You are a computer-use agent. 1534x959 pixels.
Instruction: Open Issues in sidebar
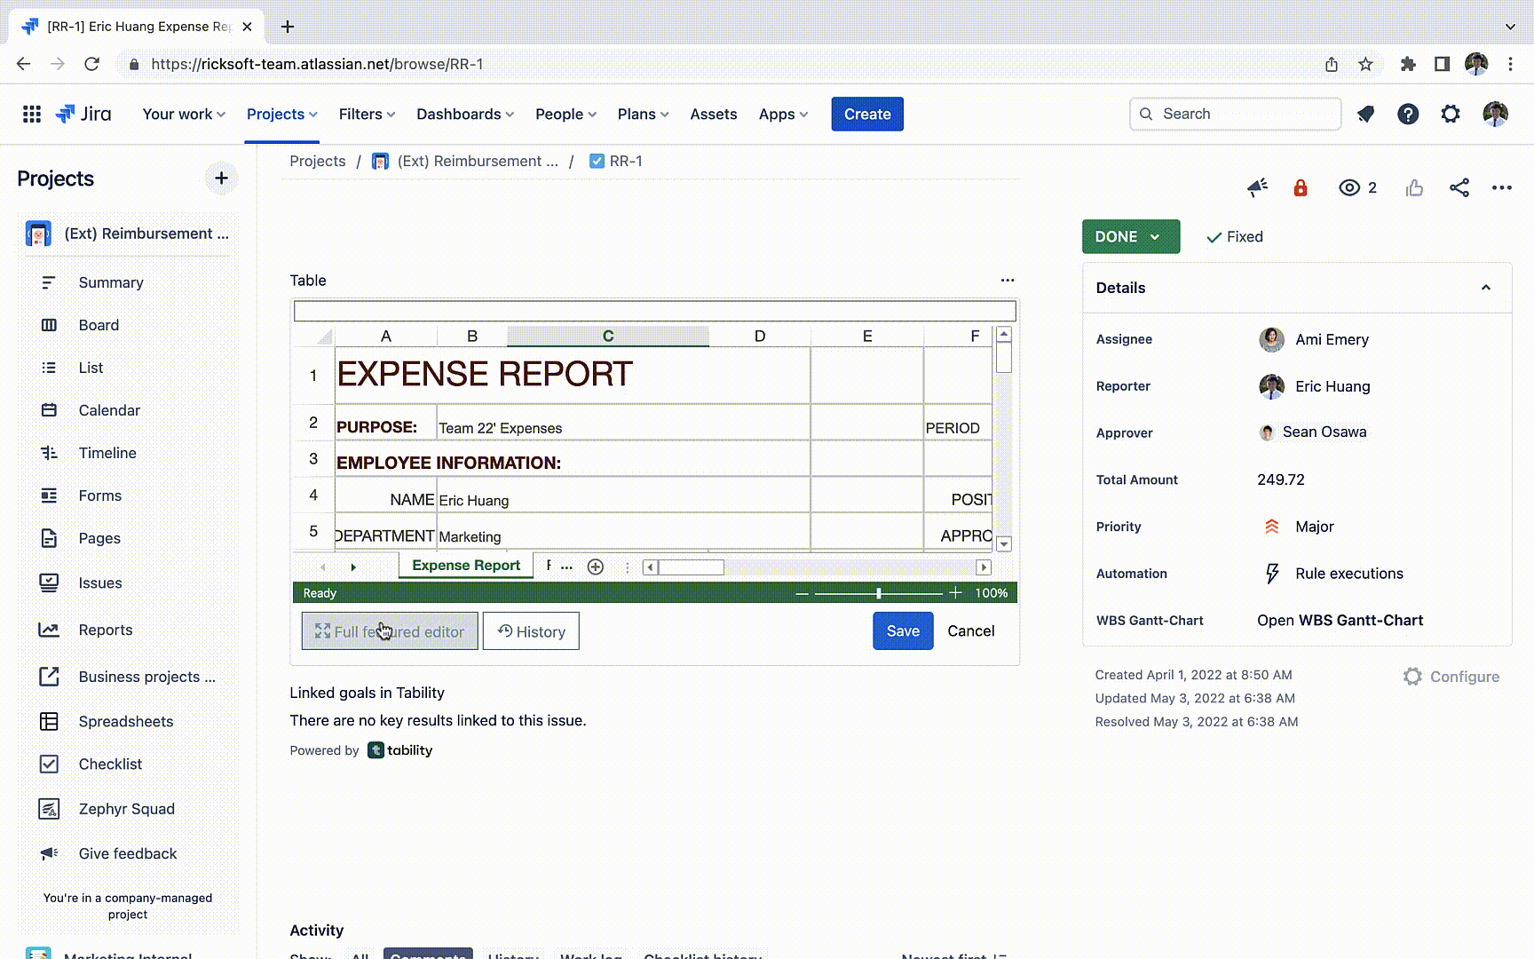[x=128, y=583]
